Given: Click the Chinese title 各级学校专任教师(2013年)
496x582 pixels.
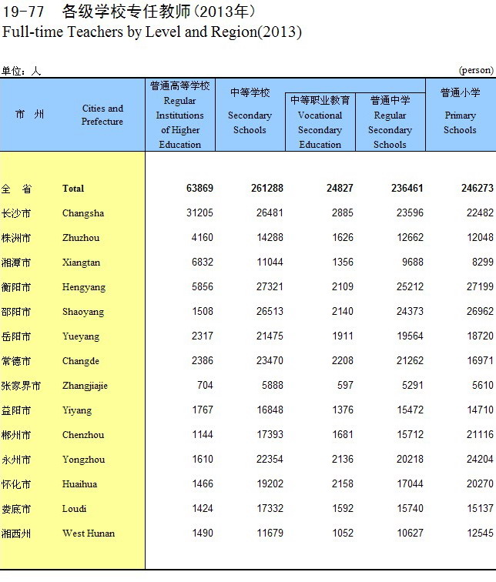Looking at the screenshot, I should [159, 12].
